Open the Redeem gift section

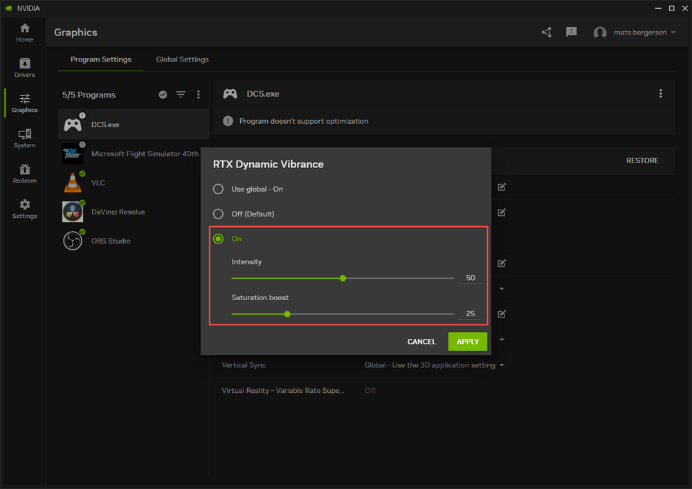pos(24,173)
